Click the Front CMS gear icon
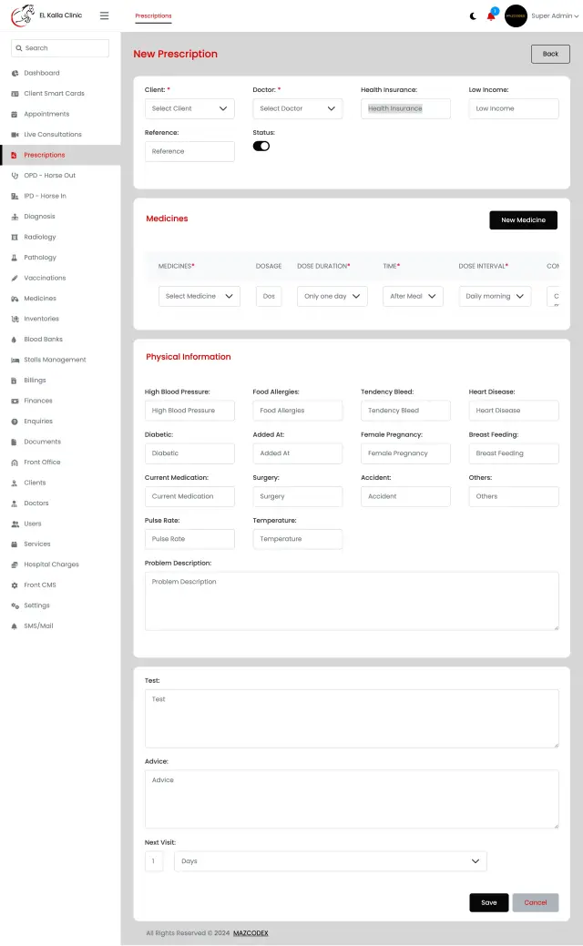 click(x=15, y=585)
